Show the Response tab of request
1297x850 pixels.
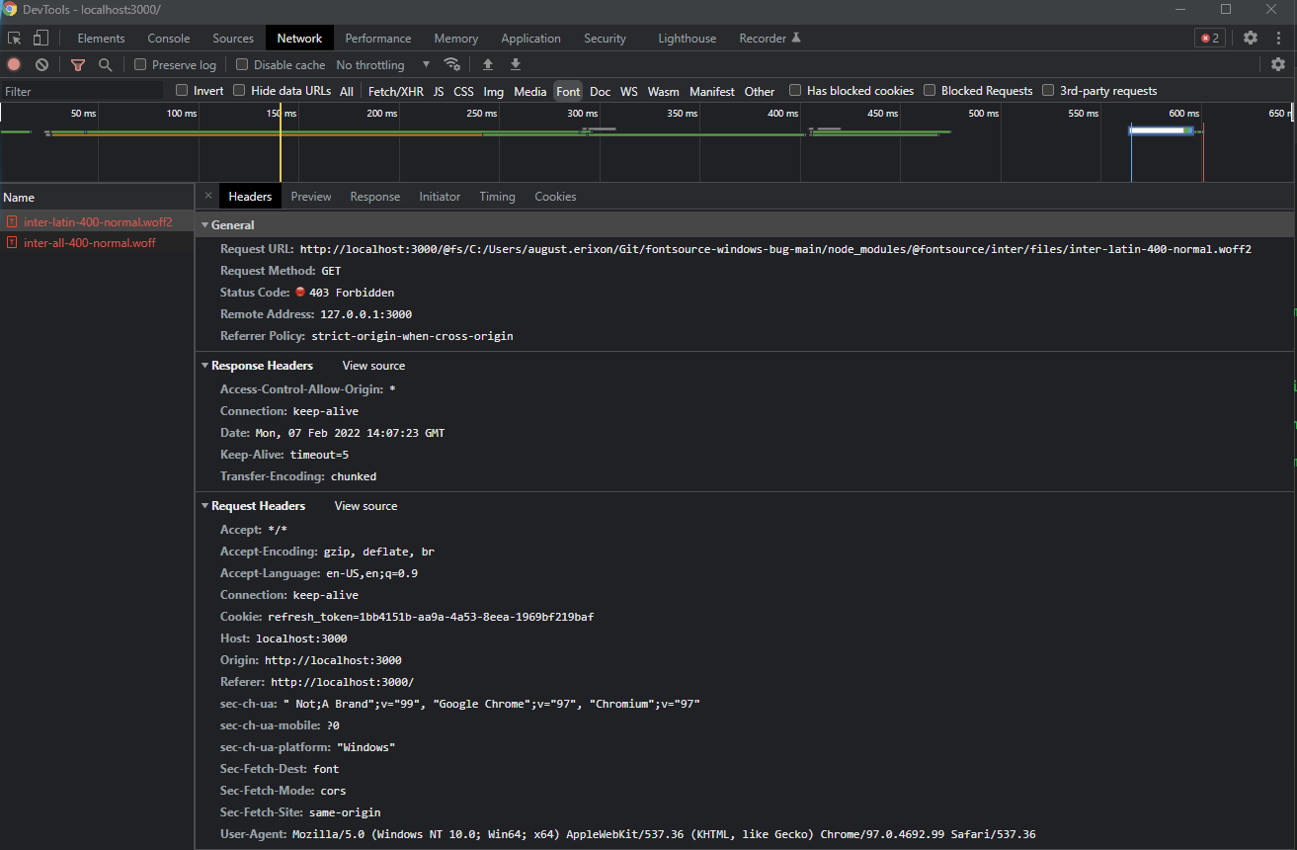point(375,197)
